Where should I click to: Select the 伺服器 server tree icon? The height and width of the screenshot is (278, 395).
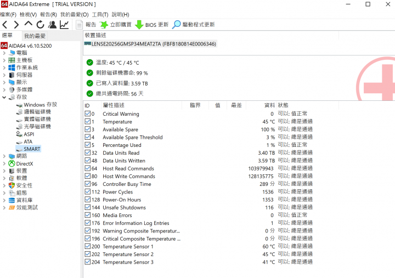click(x=12, y=75)
